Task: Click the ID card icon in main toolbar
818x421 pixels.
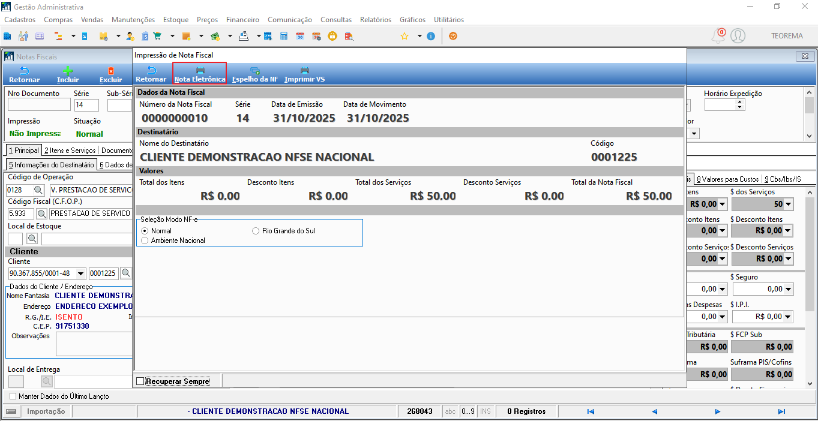Action: click(40, 36)
